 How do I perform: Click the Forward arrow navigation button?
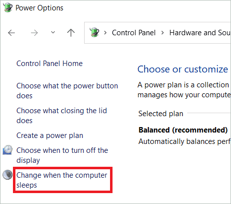[x=34, y=33]
